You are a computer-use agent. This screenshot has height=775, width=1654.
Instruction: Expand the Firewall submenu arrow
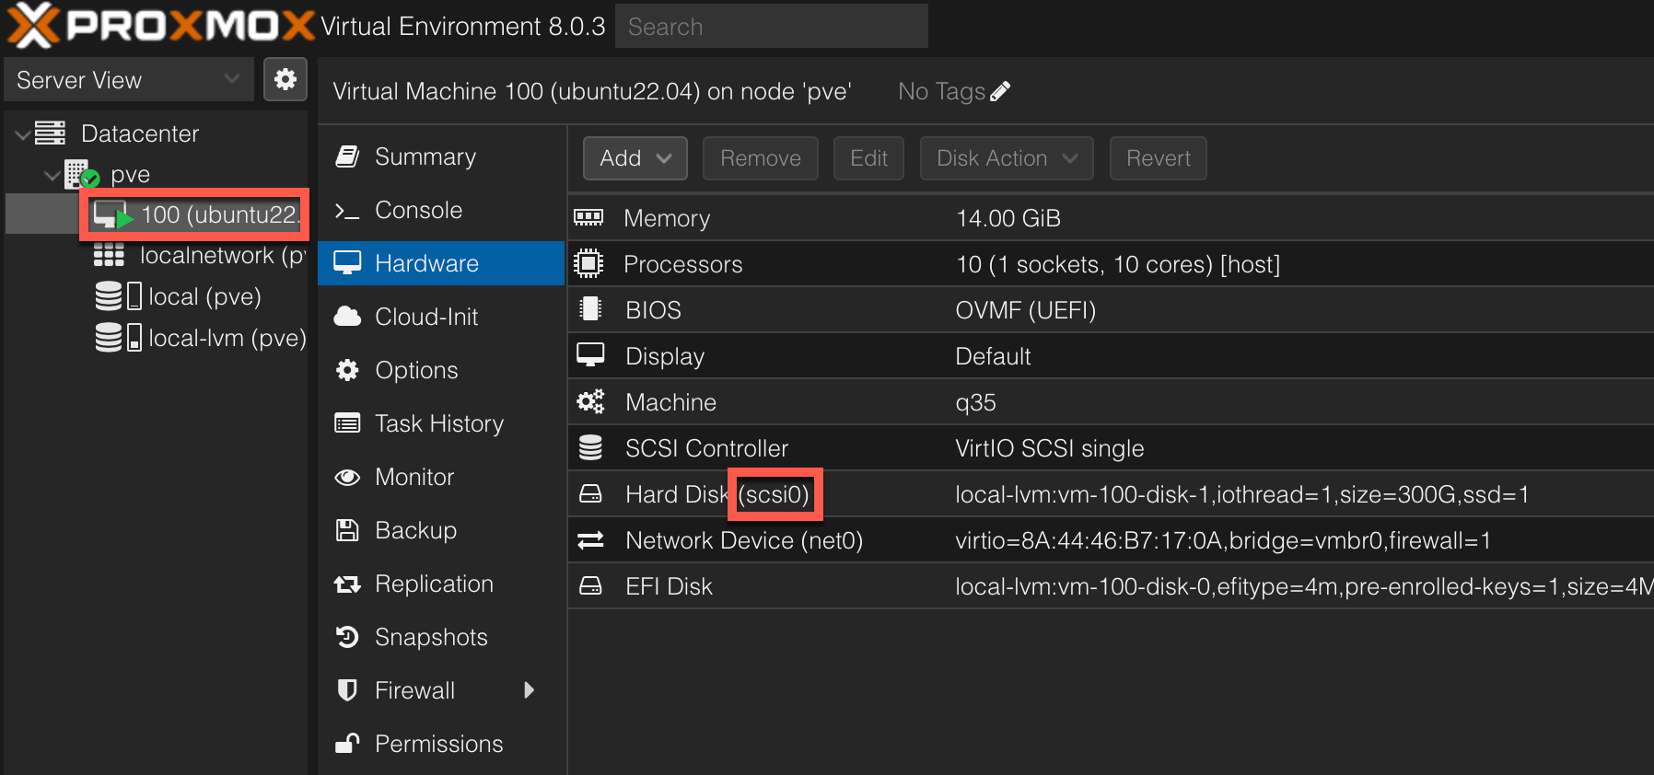(529, 690)
